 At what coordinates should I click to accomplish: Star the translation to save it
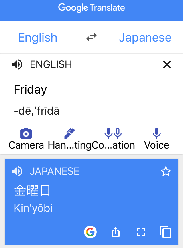166,171
